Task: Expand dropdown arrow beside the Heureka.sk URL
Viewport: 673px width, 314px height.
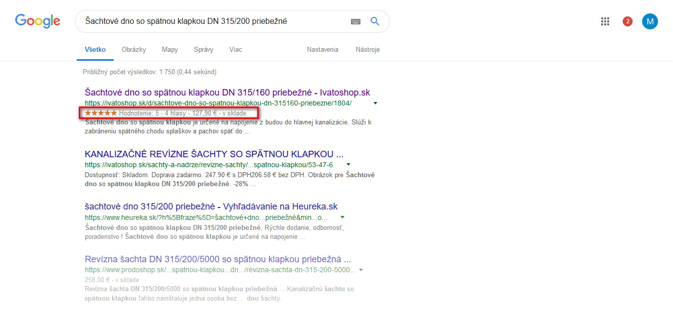Action: (x=342, y=217)
